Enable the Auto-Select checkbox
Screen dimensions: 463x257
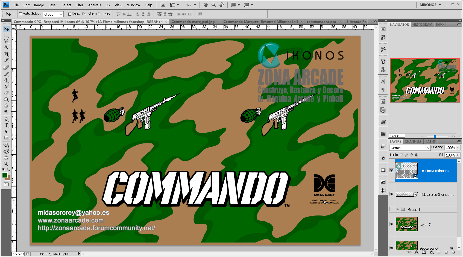point(20,14)
